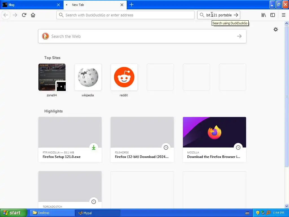Screen dimensions: 289x217
Task: Click the Search the Web field
Action: pyautogui.click(x=142, y=36)
